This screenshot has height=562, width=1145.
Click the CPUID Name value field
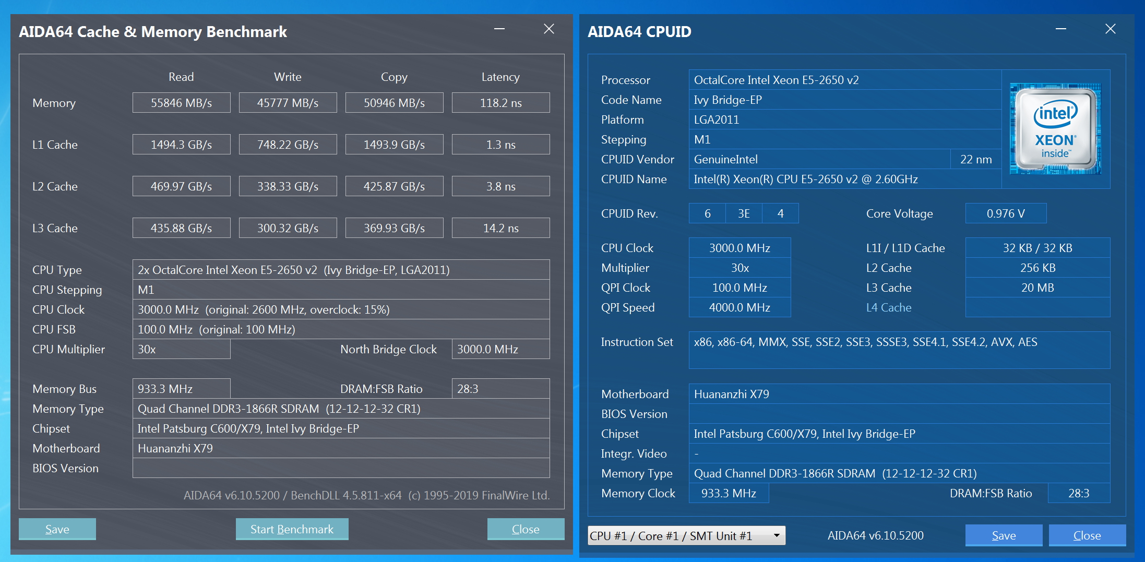845,179
